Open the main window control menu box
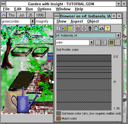This screenshot has height=124, width=128. 3,4
